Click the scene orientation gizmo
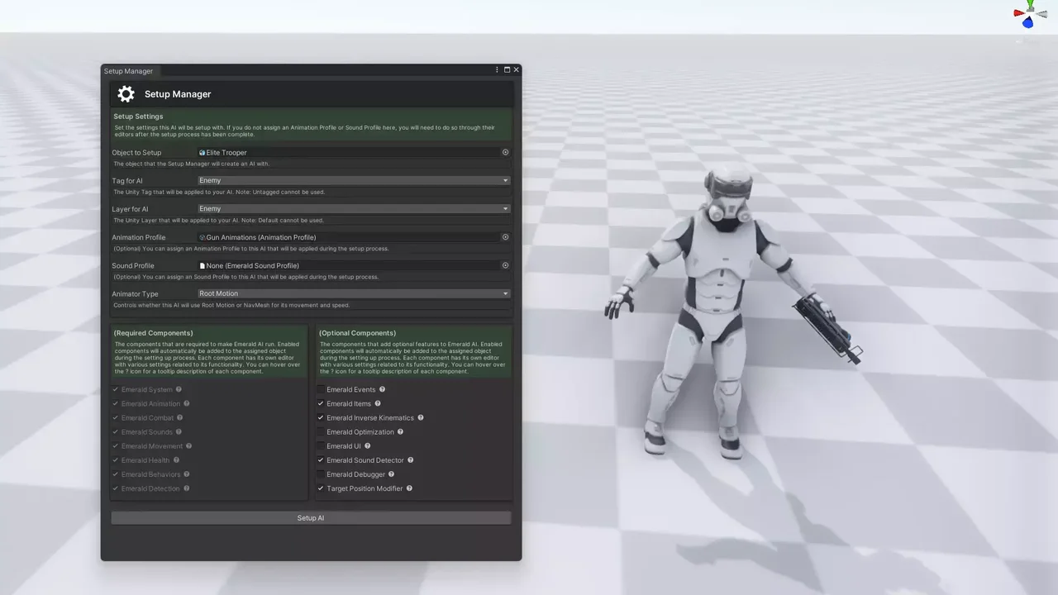 [1030, 14]
